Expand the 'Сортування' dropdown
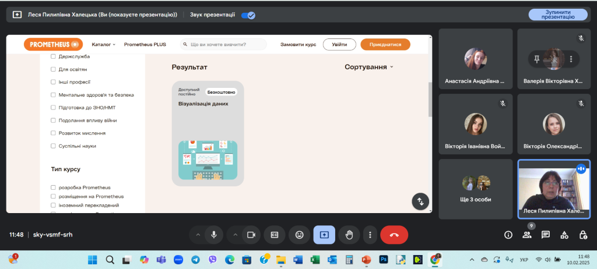The width and height of the screenshot is (597, 269). pyautogui.click(x=369, y=67)
